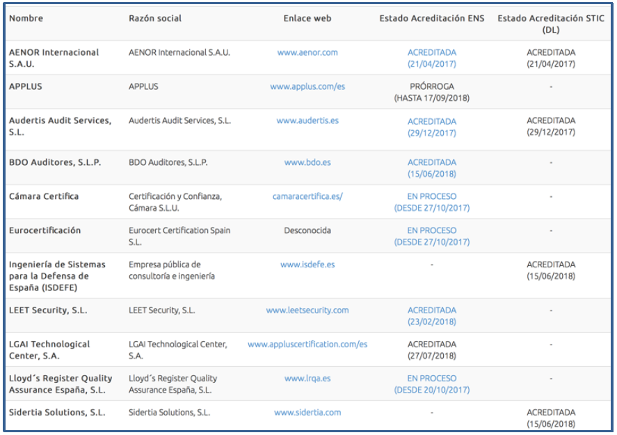This screenshot has height=435, width=617.
Task: Open the www.sidertia.com link
Action: point(307,413)
